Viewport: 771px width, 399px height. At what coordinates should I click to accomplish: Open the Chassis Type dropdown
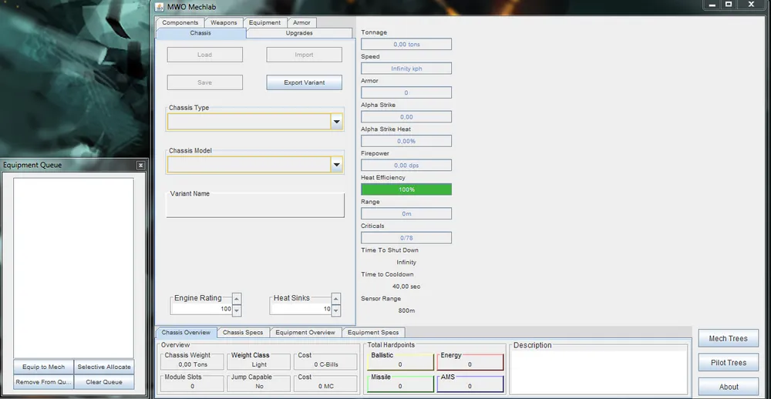click(x=336, y=122)
